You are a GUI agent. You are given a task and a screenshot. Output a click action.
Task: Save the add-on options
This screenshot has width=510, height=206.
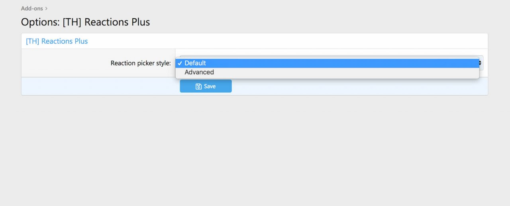[206, 86]
